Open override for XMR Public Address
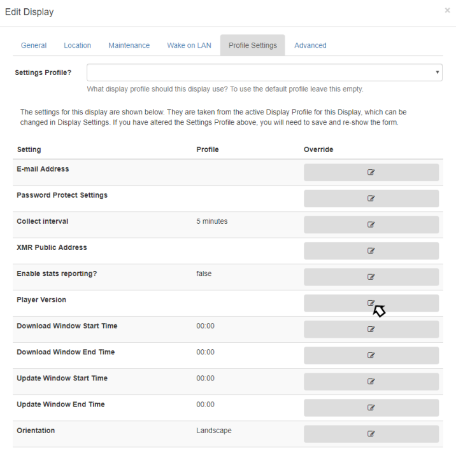Viewport: 456px width, 449px height. click(x=371, y=251)
